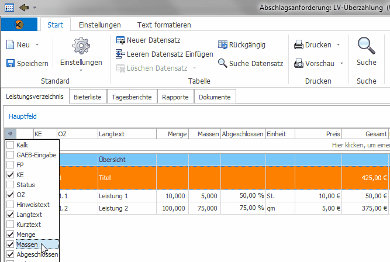Click Leeren Datensatz Einfügen
Viewport: 390px width, 262px height.
[121, 54]
